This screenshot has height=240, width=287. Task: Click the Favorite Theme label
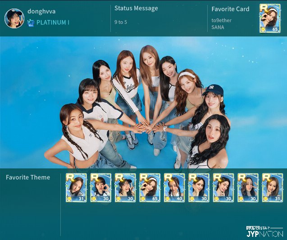coord(28,177)
